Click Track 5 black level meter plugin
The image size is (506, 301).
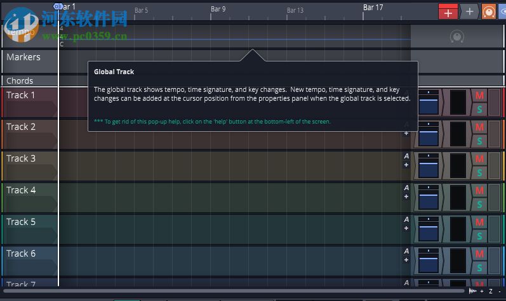(x=458, y=229)
